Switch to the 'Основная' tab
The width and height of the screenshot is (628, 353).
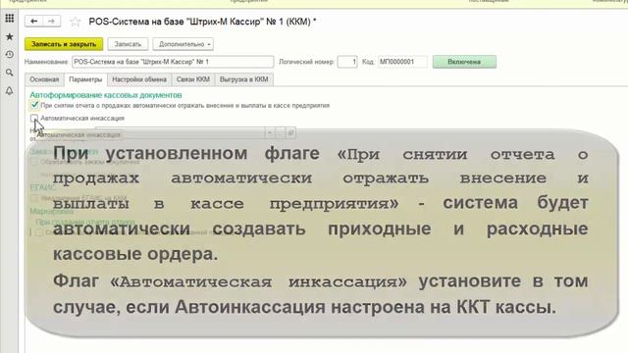(44, 79)
